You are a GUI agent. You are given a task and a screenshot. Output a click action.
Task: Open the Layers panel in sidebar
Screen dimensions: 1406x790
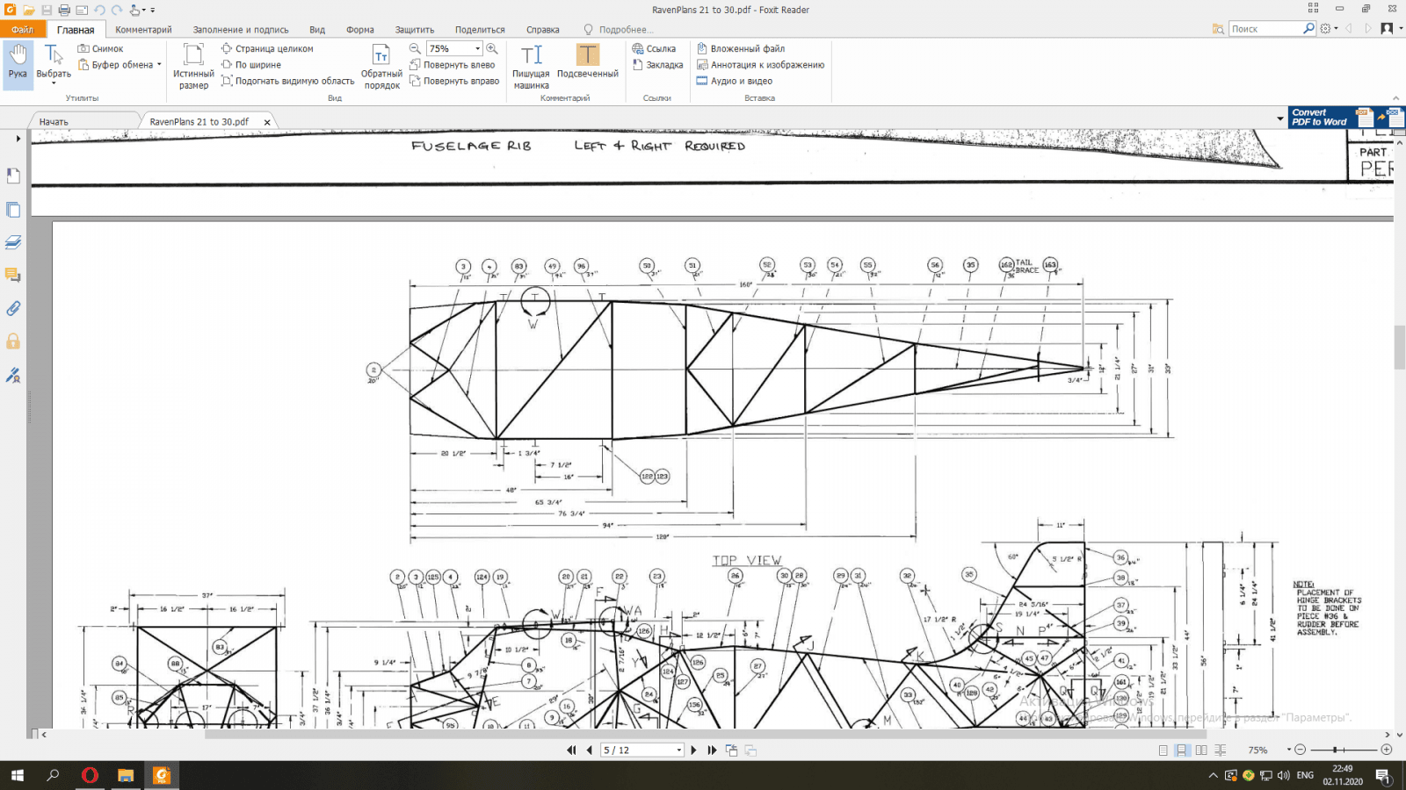point(13,242)
